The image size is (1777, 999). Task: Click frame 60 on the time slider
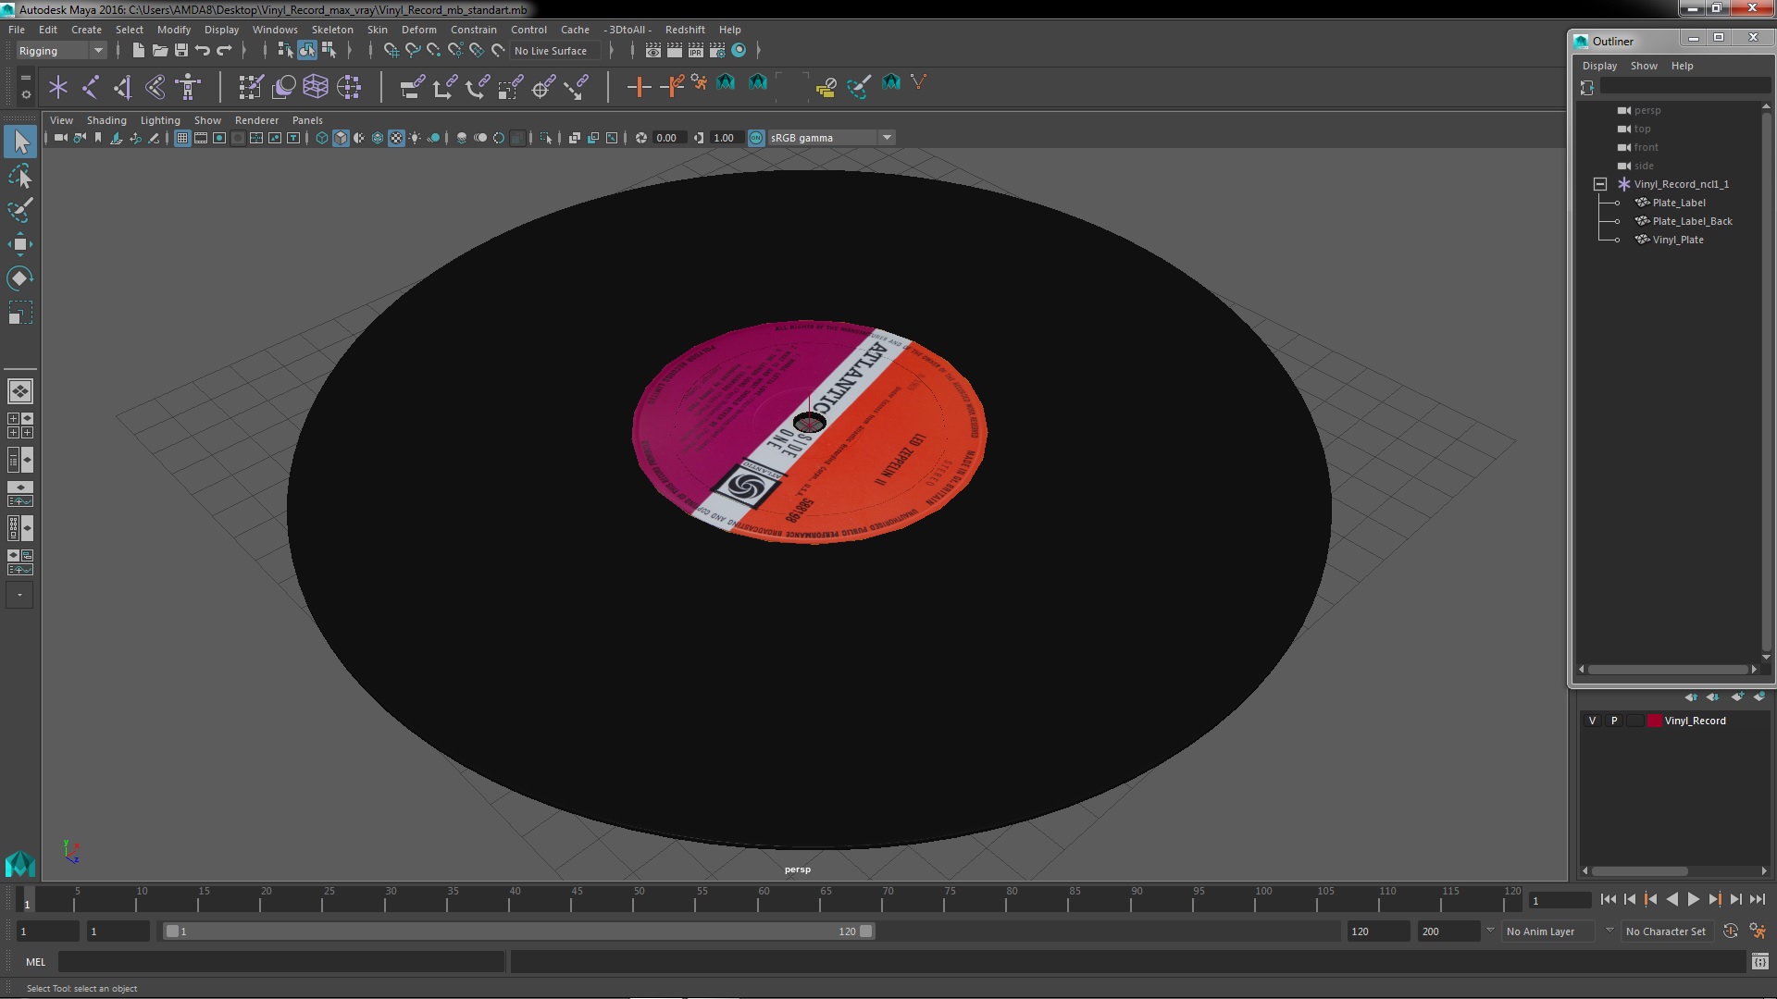pos(764,899)
